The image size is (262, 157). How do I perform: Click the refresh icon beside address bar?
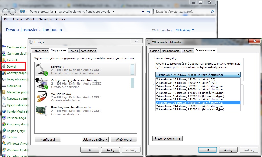click(149, 12)
